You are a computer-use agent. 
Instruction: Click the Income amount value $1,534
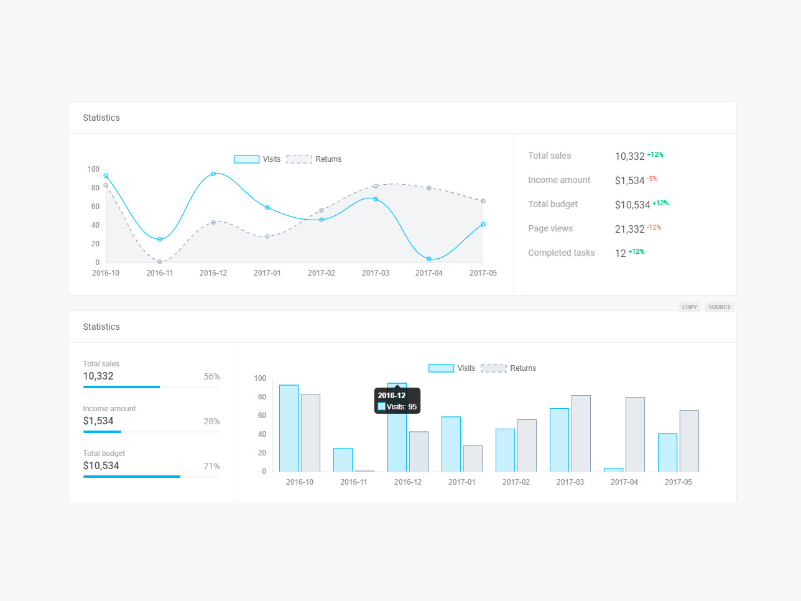pyautogui.click(x=631, y=180)
